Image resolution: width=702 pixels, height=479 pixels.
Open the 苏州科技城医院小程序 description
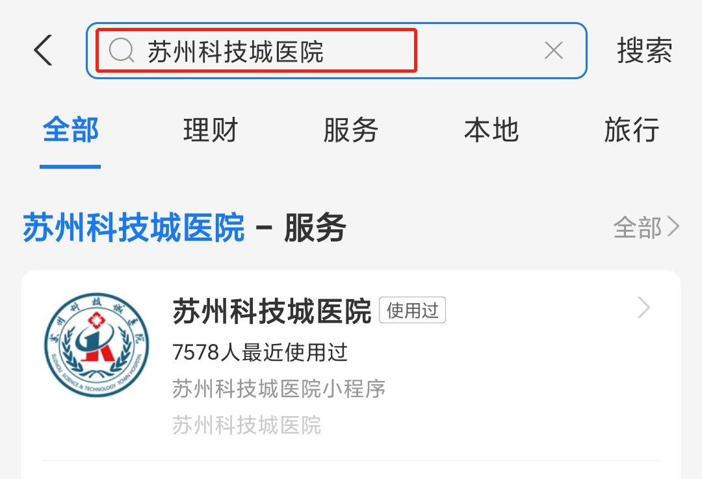click(x=278, y=388)
